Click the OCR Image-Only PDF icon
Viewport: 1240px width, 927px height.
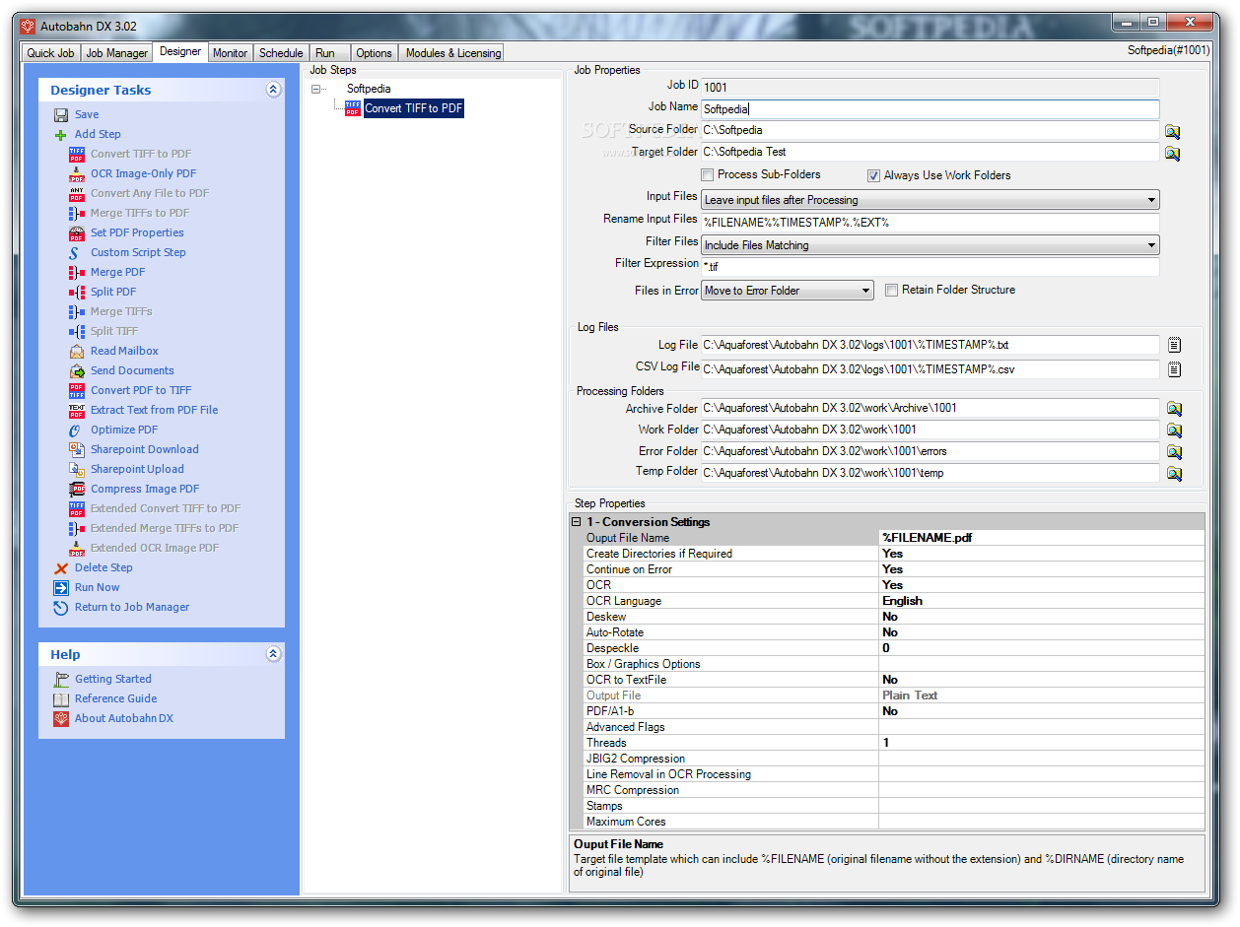pyautogui.click(x=77, y=174)
